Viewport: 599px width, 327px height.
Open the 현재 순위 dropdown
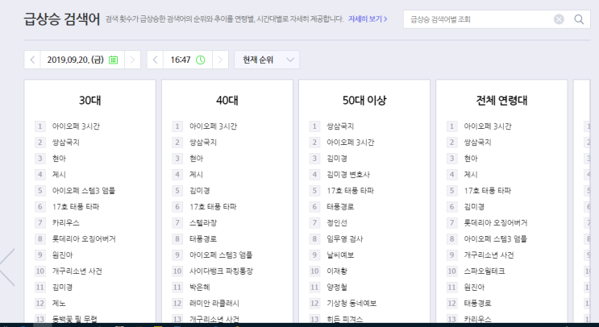tap(267, 60)
